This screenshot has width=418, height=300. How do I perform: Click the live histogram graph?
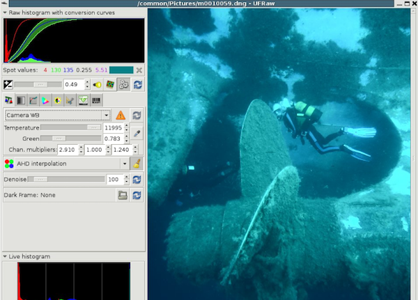[x=74, y=281]
